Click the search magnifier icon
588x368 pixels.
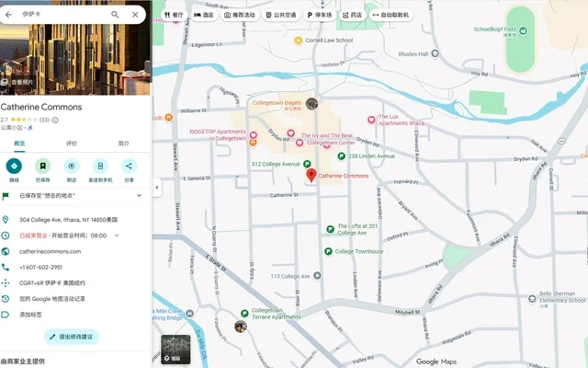coord(115,15)
